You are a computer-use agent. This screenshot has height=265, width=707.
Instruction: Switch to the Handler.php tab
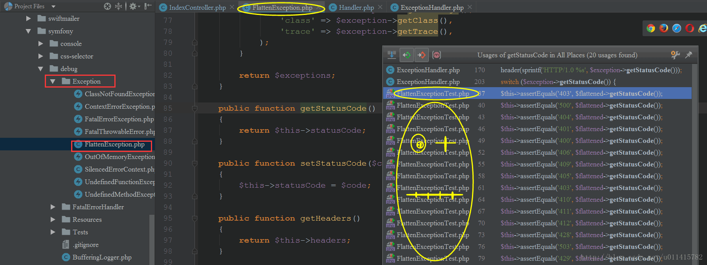[356, 7]
